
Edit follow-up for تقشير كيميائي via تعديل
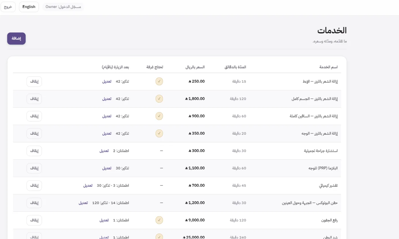click(88, 186)
